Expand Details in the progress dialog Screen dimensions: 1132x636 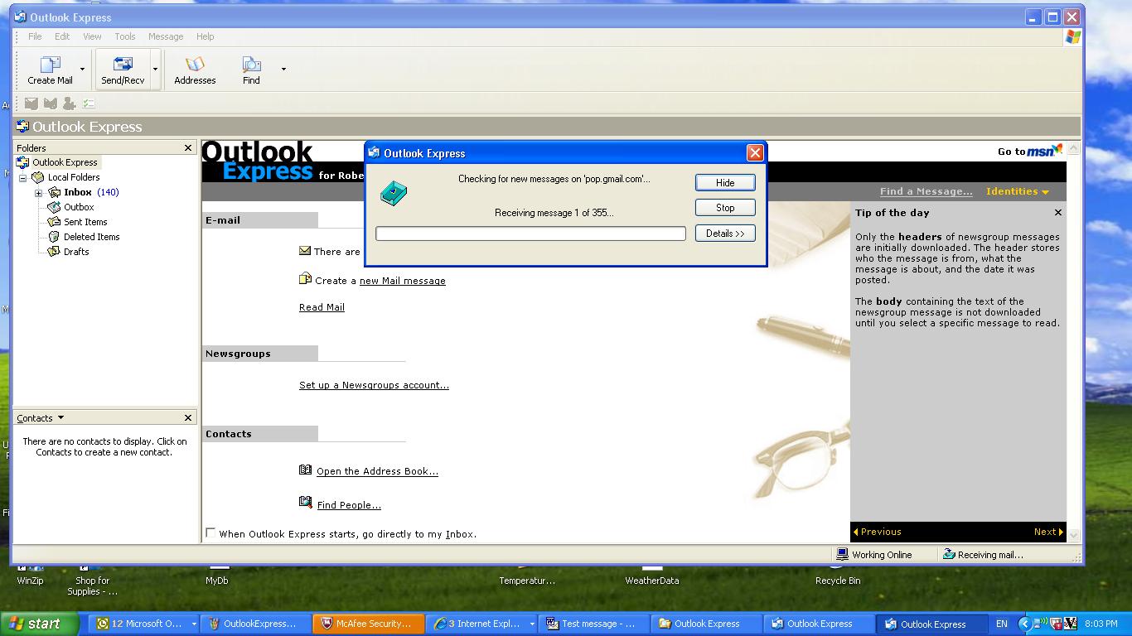725,234
